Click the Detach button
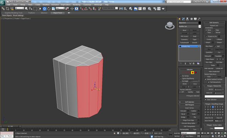Screen dimensions: 227x138 point(219,42)
